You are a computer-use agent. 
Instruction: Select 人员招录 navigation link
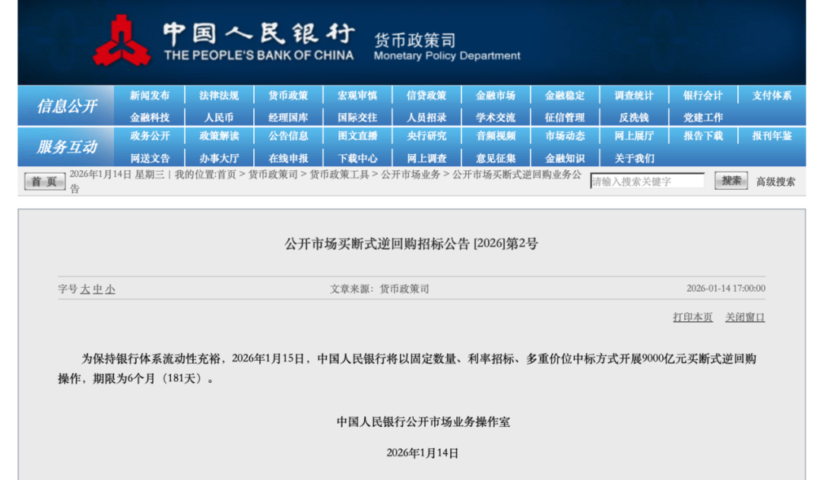(x=426, y=118)
